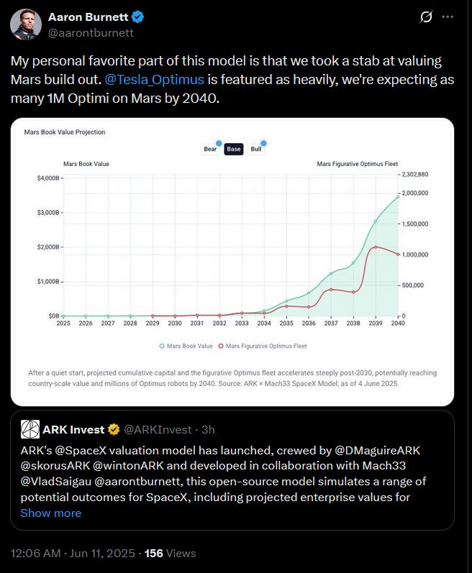
Task: Open the Grok slash-circle icon
Action: (426, 17)
